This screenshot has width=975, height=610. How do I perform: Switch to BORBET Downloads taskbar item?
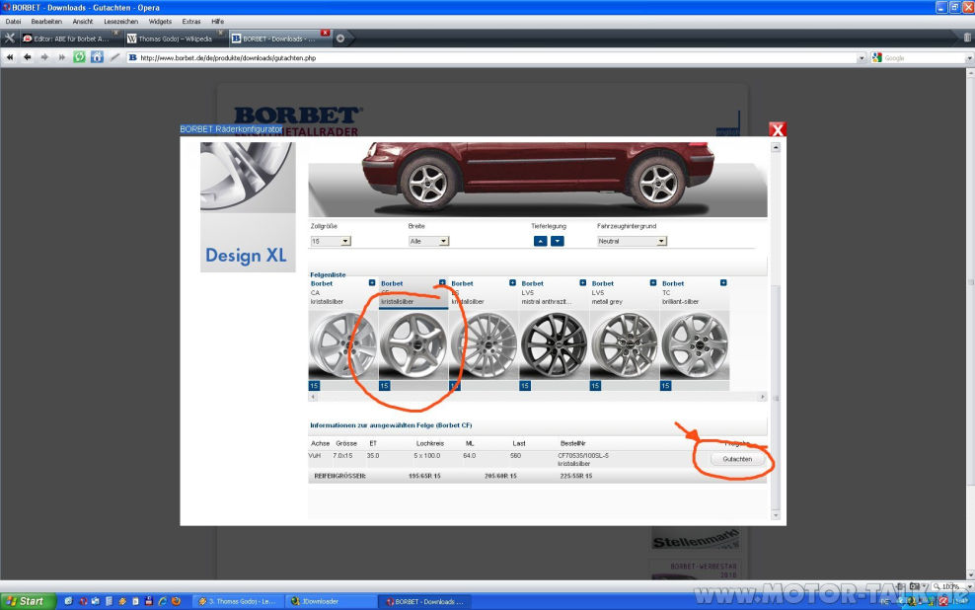point(424,601)
